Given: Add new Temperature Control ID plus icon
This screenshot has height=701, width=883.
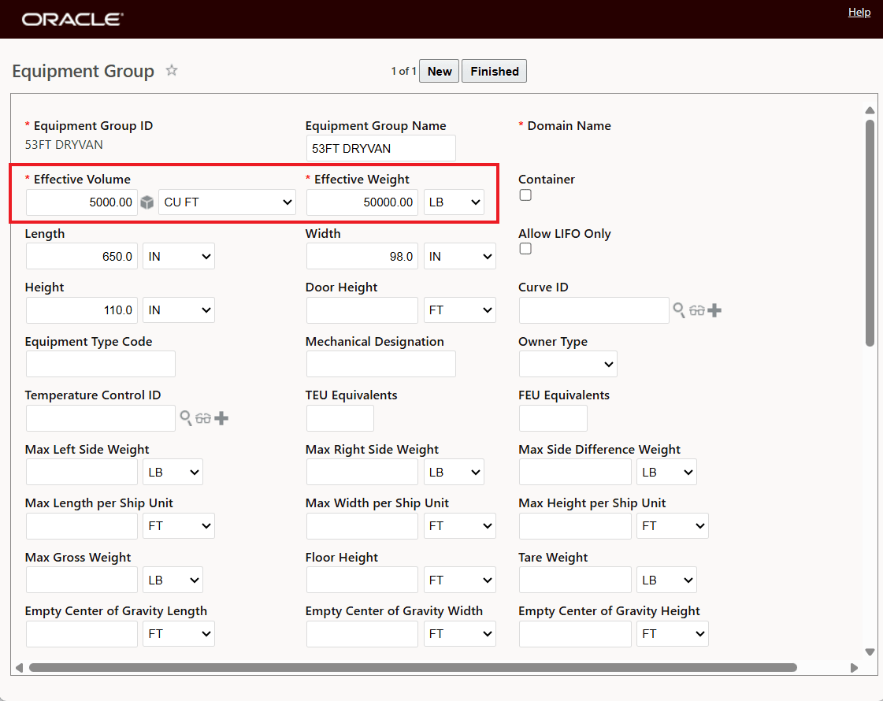Looking at the screenshot, I should tap(221, 418).
